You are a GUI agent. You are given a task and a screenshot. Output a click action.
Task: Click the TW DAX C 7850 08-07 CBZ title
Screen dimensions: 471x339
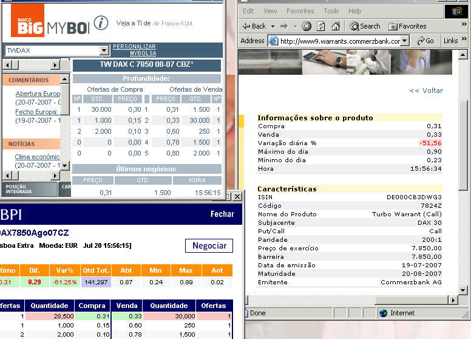(147, 64)
